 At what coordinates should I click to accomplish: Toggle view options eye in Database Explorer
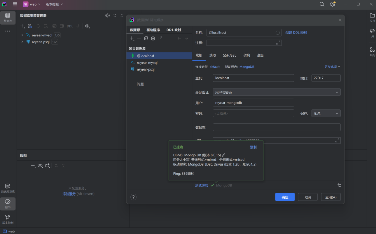[x=87, y=26]
